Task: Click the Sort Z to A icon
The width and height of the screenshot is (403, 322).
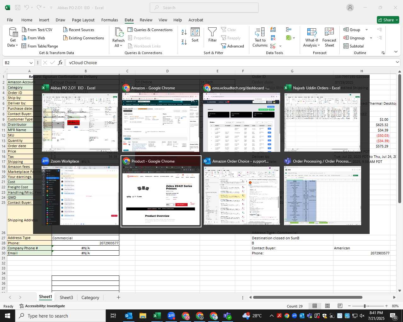Action: [x=184, y=42]
